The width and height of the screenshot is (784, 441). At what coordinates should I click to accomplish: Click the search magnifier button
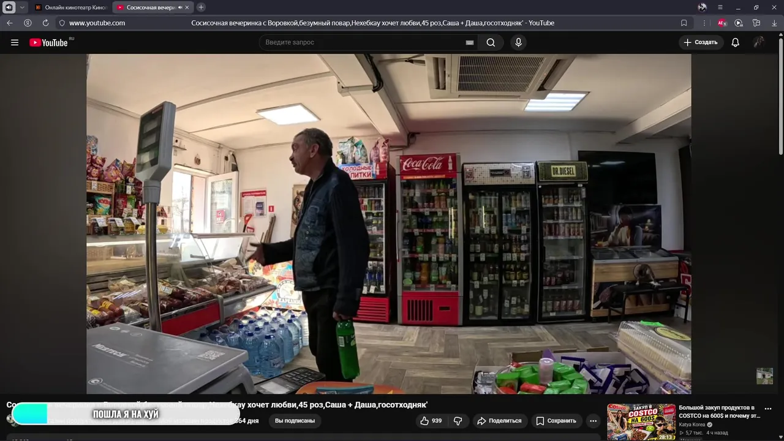pyautogui.click(x=491, y=42)
